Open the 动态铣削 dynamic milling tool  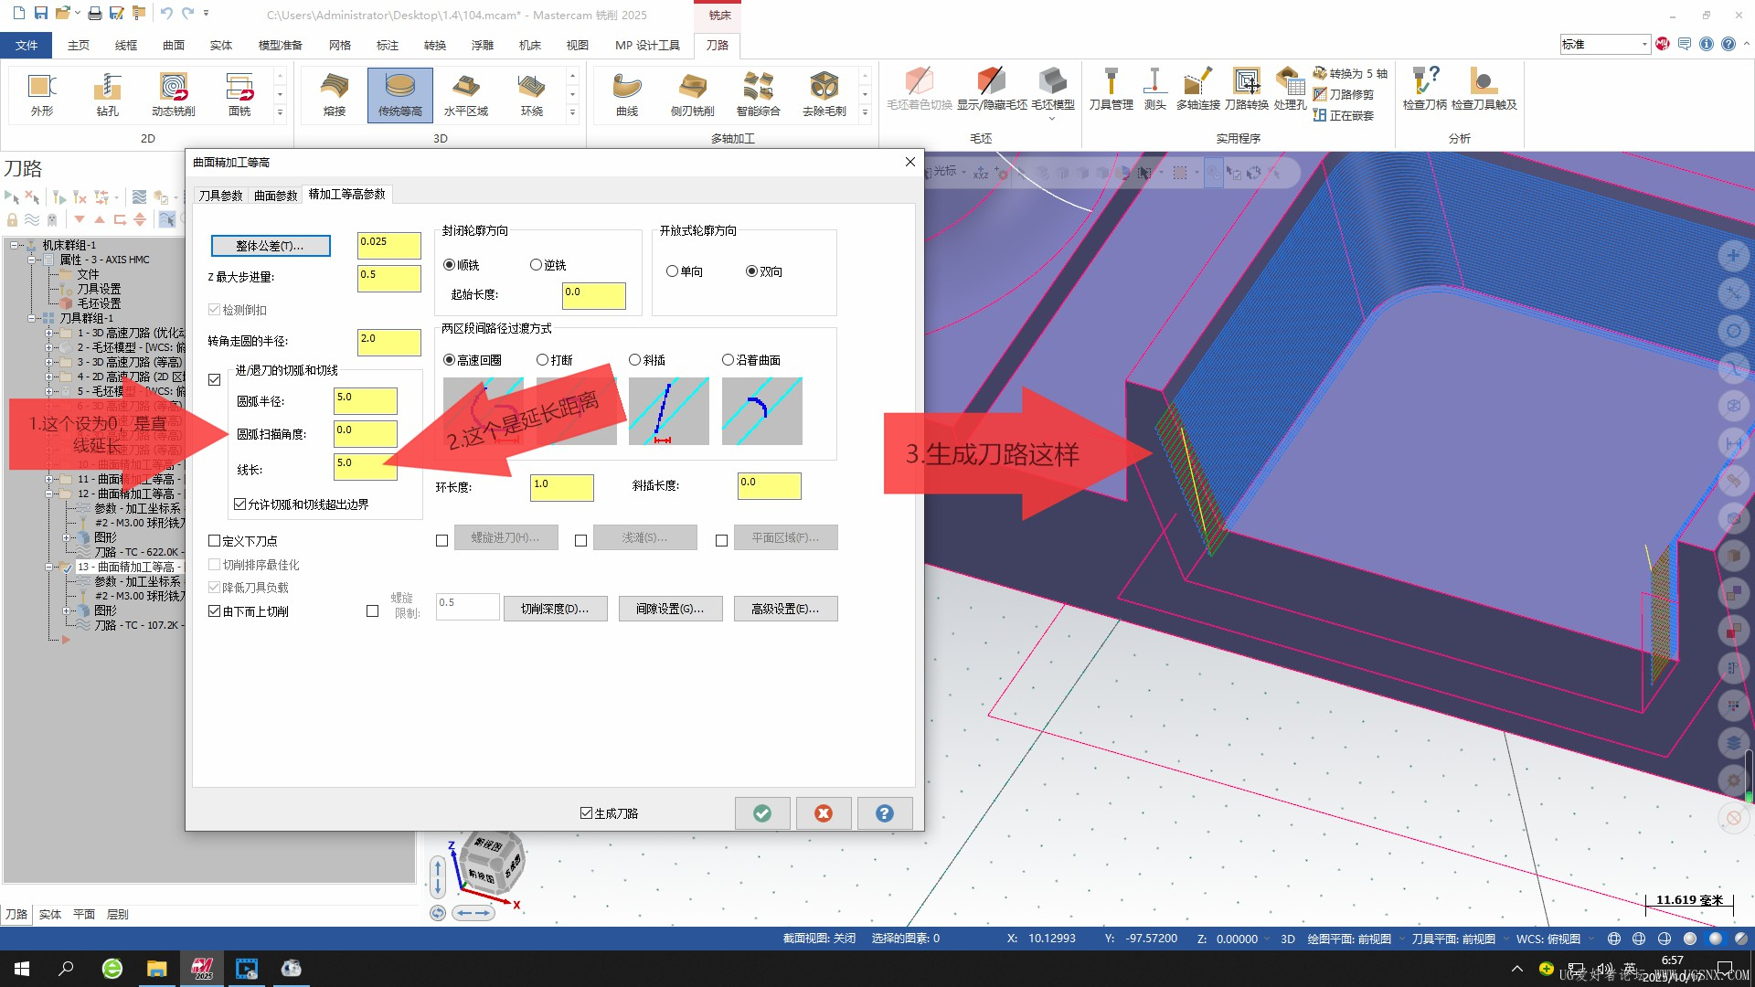coord(173,95)
